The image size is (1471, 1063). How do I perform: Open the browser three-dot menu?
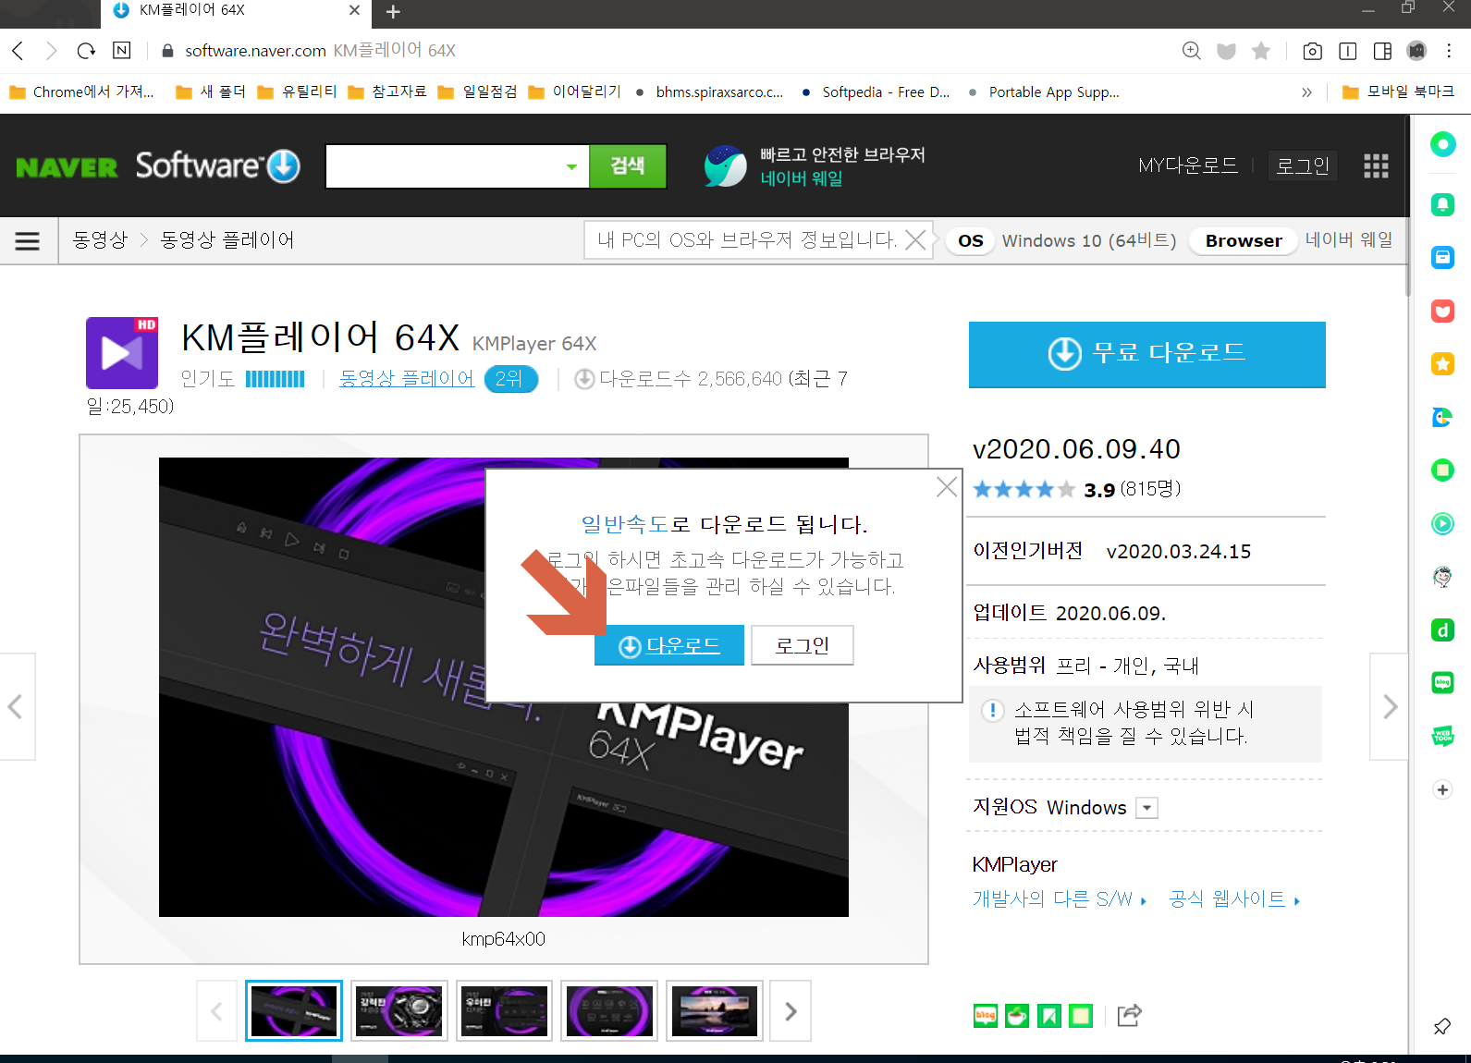click(1449, 51)
